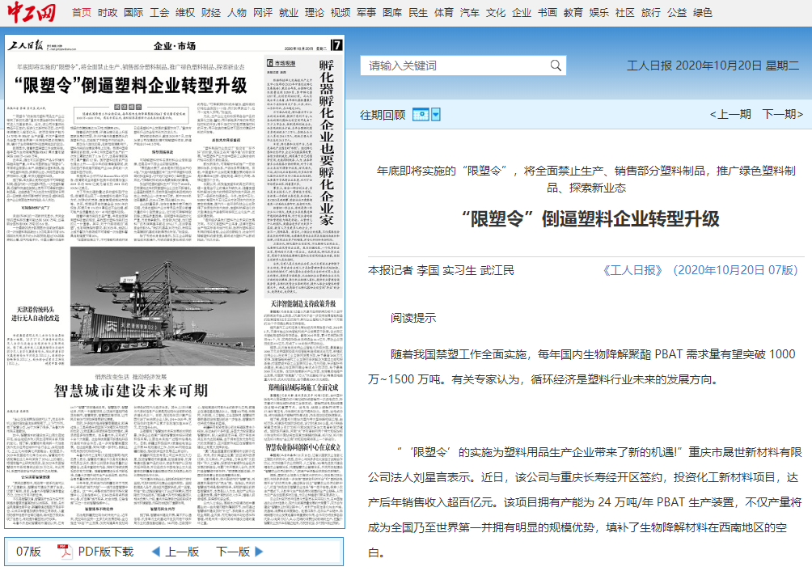Click the 中工网 site logo
This screenshot has width=812, height=571.
coord(32,12)
